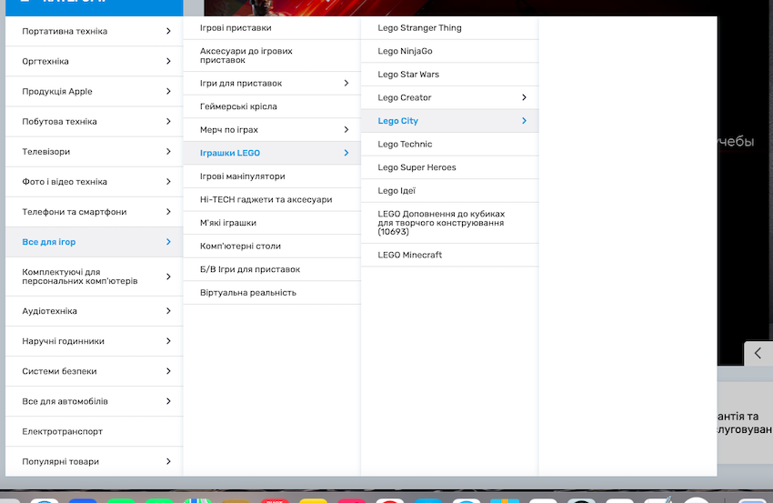The image size is (773, 503).
Task: Open Все для автомобілів category
Action: (x=95, y=401)
